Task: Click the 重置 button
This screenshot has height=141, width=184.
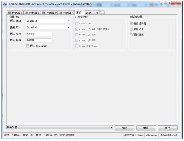Action: pos(146,128)
